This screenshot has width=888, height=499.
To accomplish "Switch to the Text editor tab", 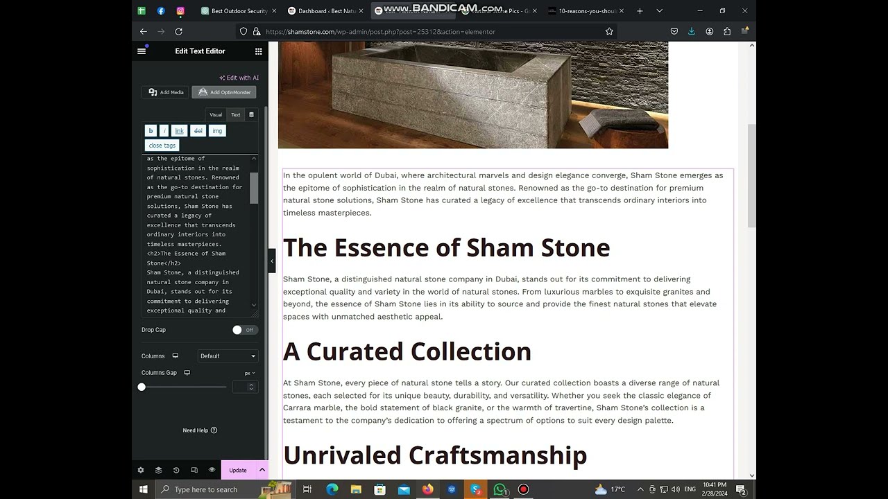I will (236, 115).
